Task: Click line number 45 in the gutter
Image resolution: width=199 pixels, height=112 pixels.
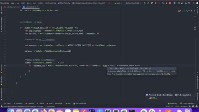Action: pyautogui.click(x=5, y=66)
